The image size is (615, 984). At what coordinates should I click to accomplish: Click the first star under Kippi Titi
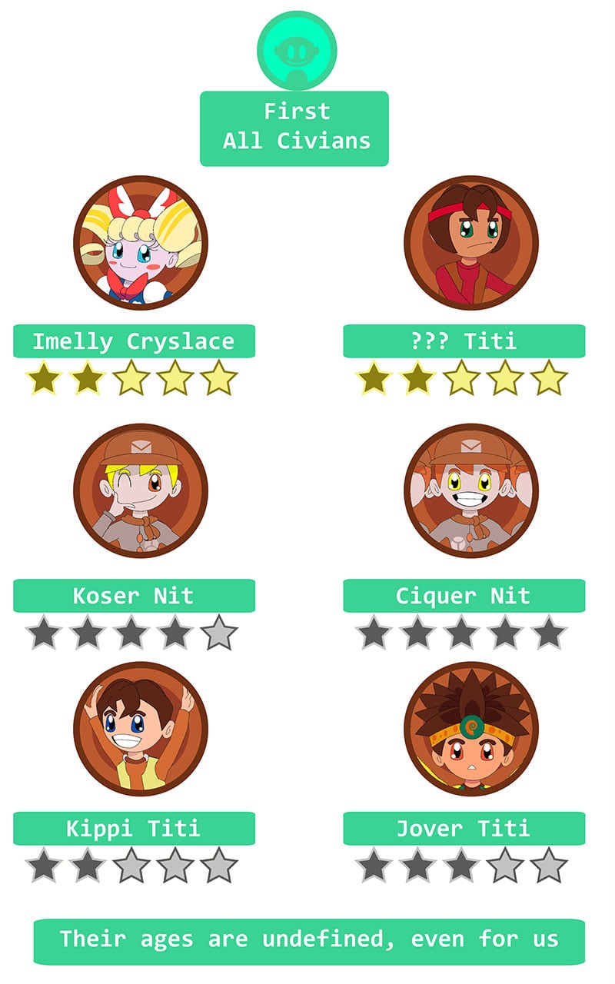[44, 866]
